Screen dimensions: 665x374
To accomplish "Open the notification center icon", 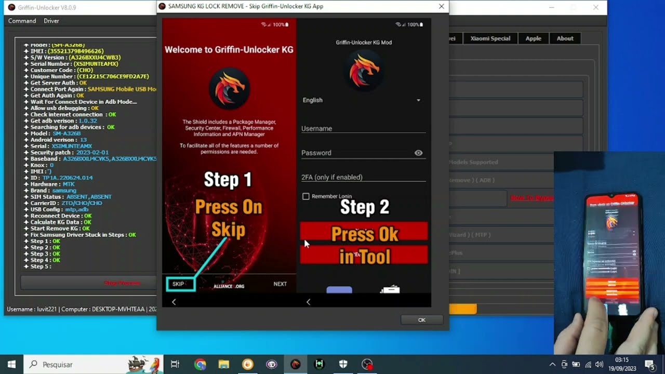I will pos(649,364).
